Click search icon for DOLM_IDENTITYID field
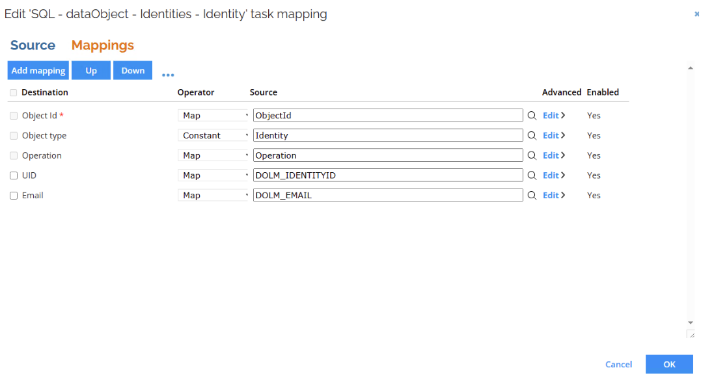The width and height of the screenshot is (701, 377). click(x=532, y=175)
